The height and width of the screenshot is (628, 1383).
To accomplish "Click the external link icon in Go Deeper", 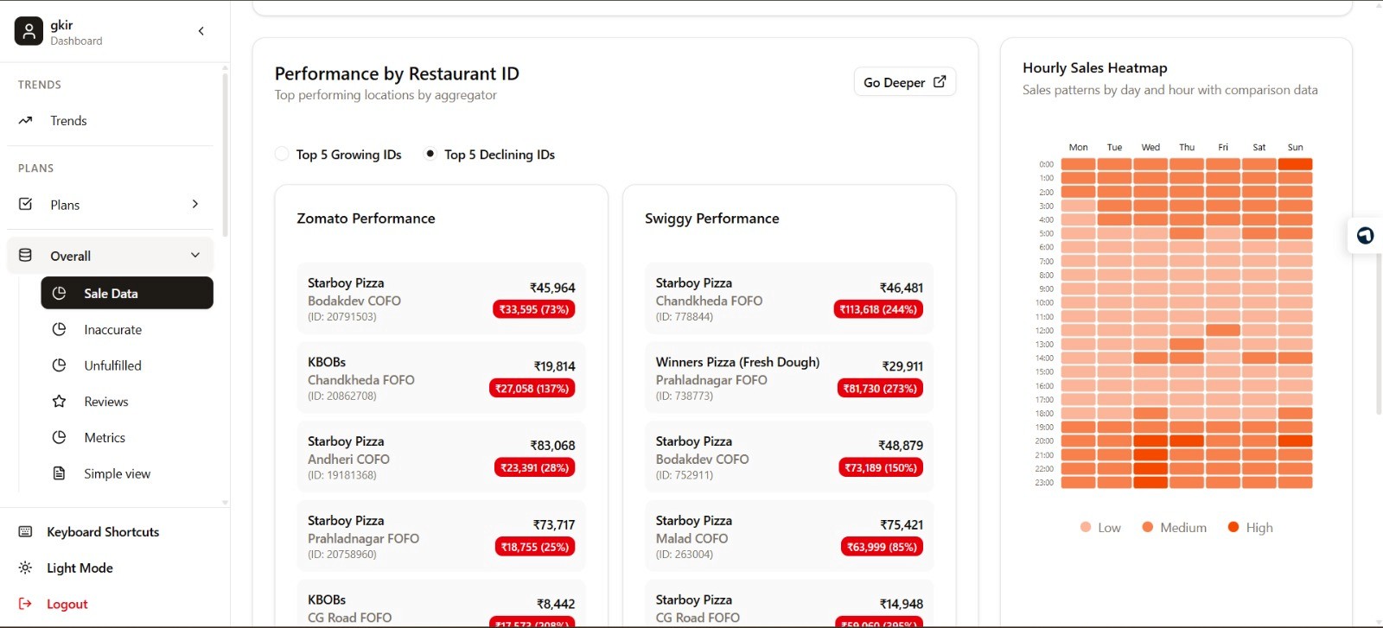I will tap(940, 82).
